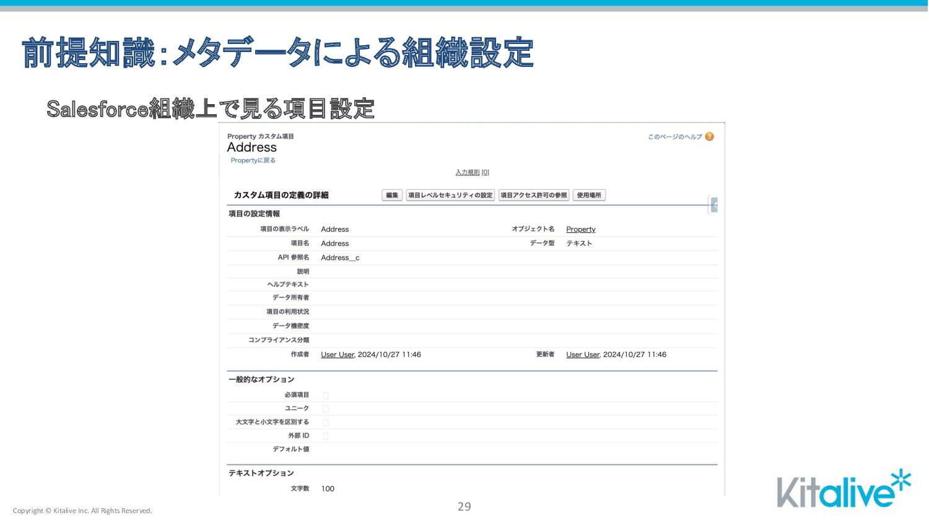Toggle the 大文字と小文字を区別する checkbox

pyautogui.click(x=325, y=423)
